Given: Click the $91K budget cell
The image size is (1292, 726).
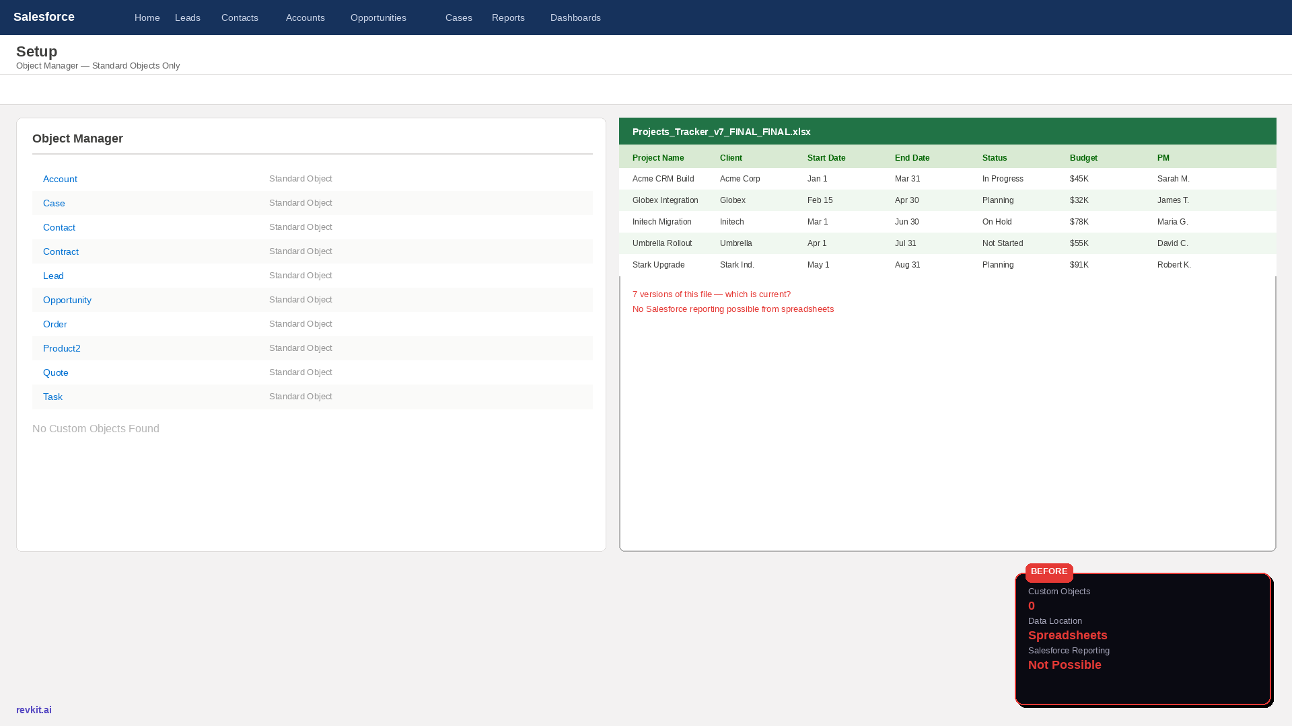Looking at the screenshot, I should coord(1079,265).
